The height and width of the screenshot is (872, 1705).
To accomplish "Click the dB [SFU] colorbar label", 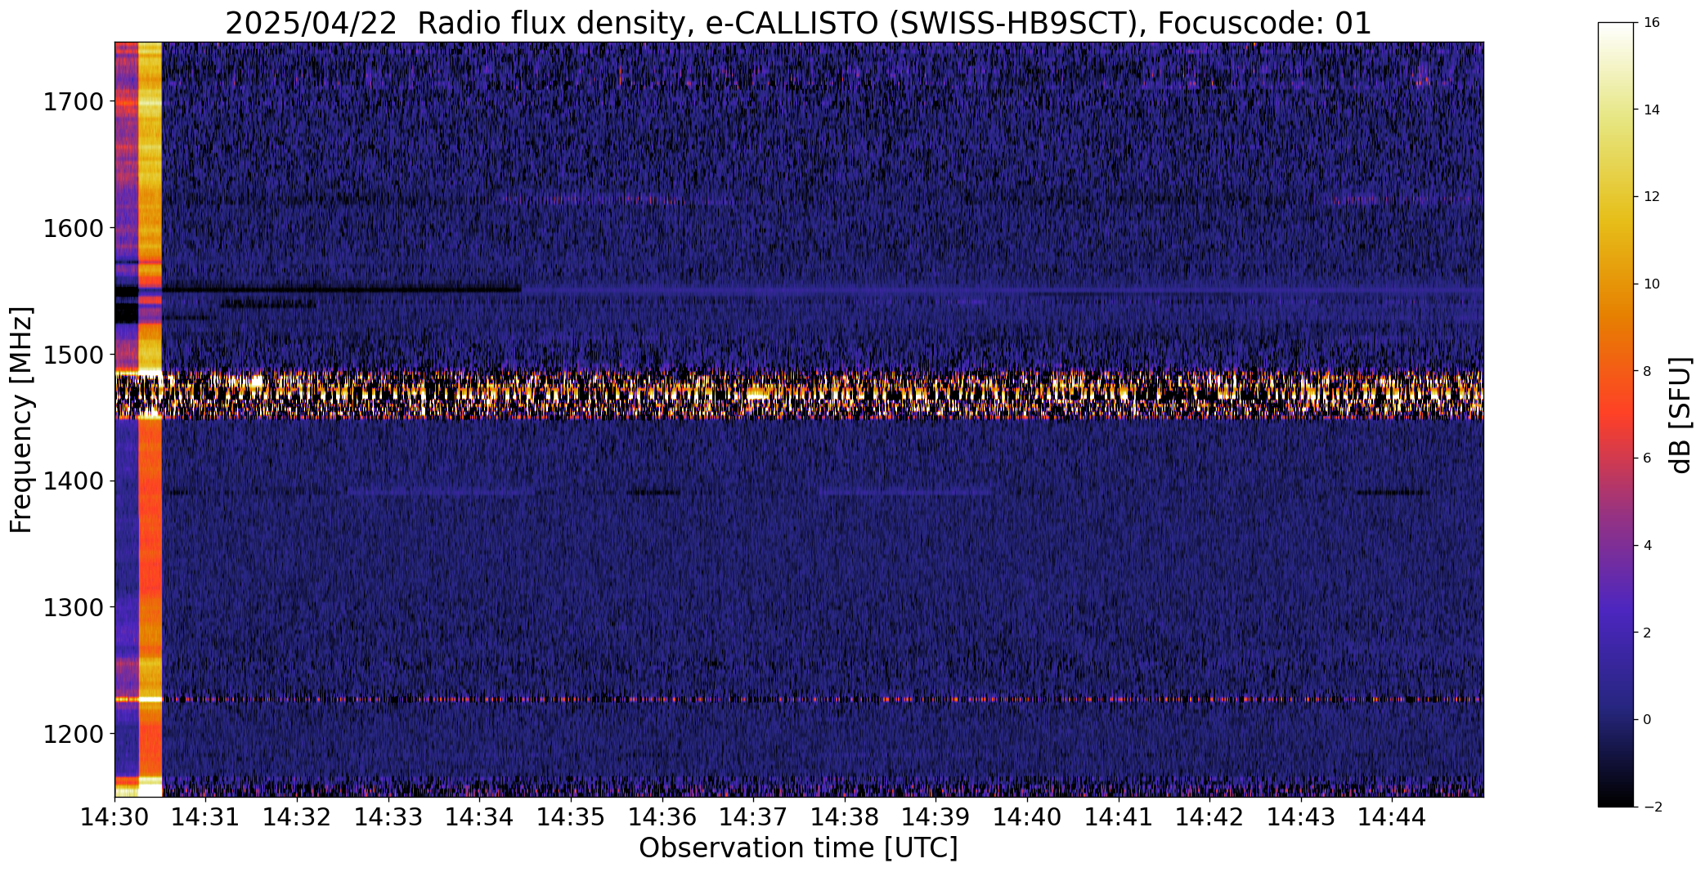I will click(x=1682, y=414).
